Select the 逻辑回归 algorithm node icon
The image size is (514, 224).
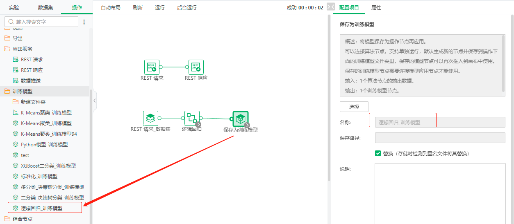pyautogui.click(x=191, y=118)
